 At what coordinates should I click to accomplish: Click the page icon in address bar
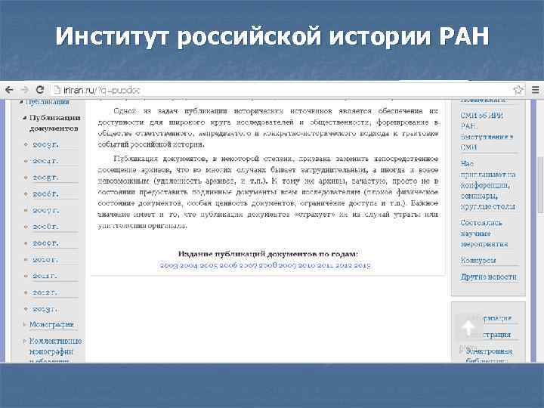tap(57, 90)
